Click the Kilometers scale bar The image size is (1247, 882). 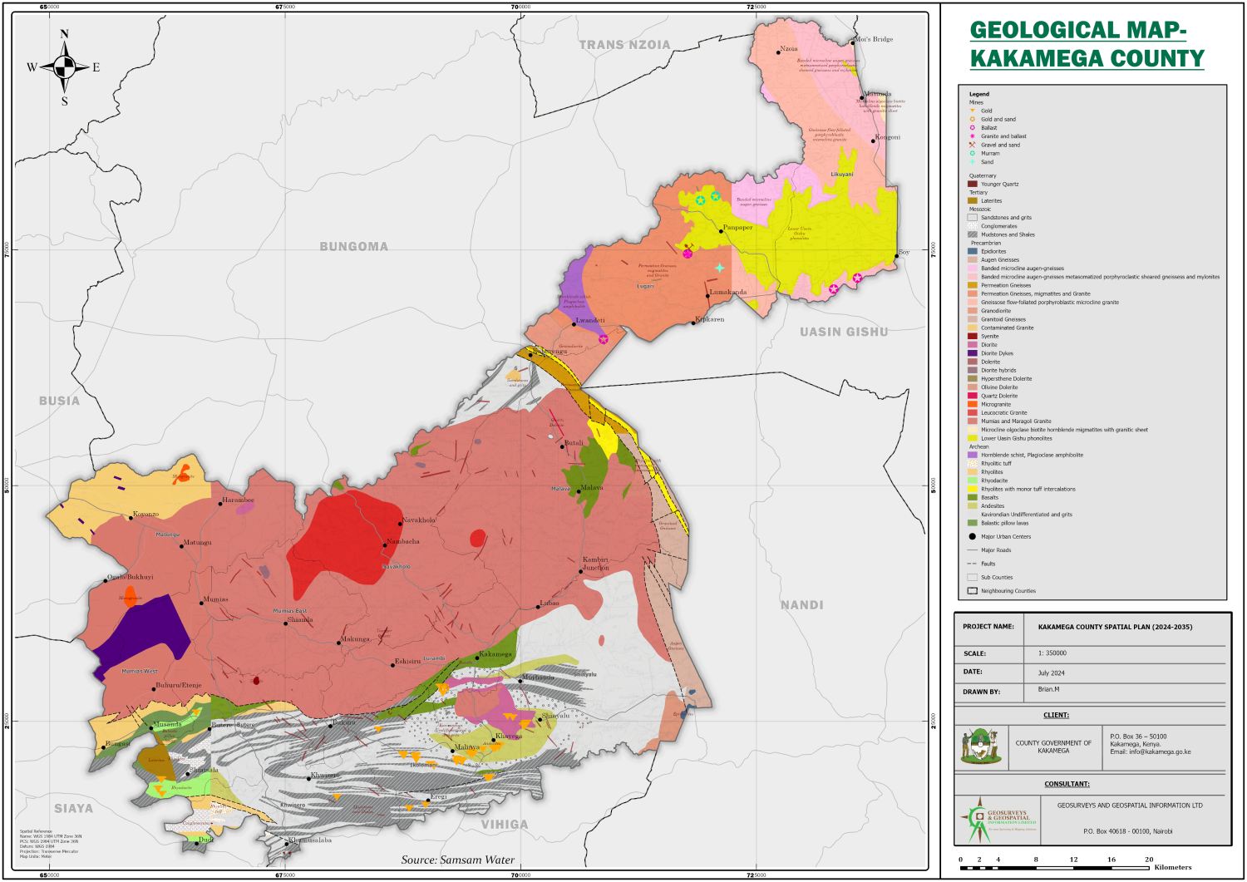(x=1074, y=865)
